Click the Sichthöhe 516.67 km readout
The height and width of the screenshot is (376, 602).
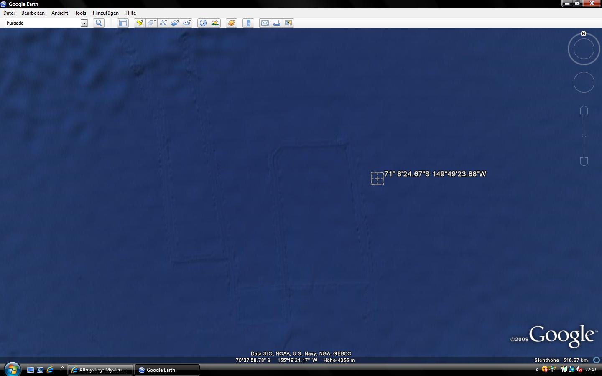pos(561,360)
